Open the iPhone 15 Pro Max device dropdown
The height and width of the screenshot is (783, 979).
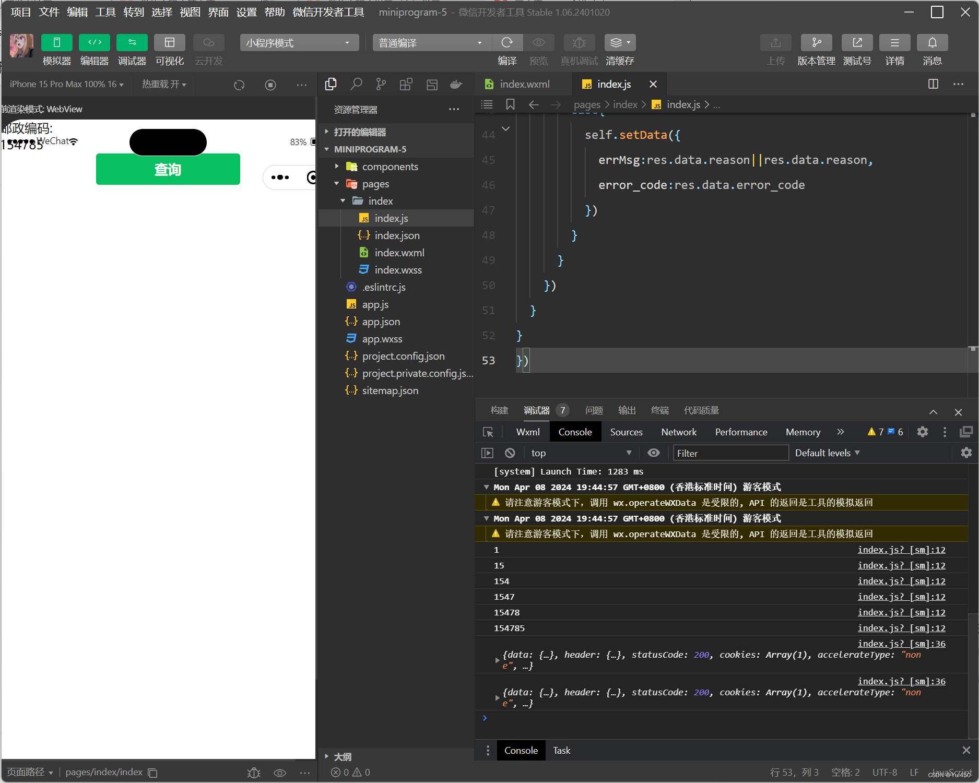[67, 84]
